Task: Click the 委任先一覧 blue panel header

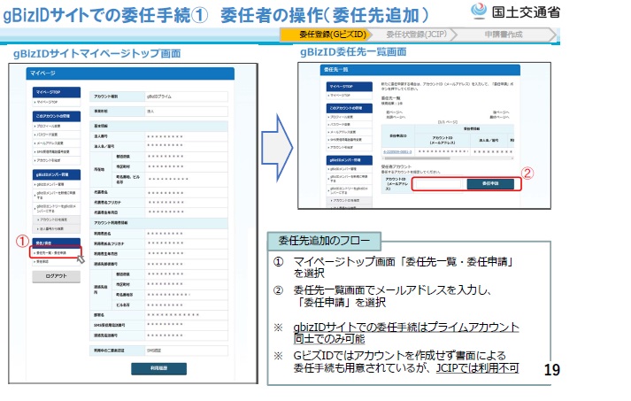Action: point(420,70)
